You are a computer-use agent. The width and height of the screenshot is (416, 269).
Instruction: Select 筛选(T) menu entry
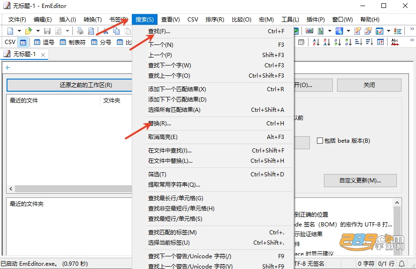click(213, 174)
